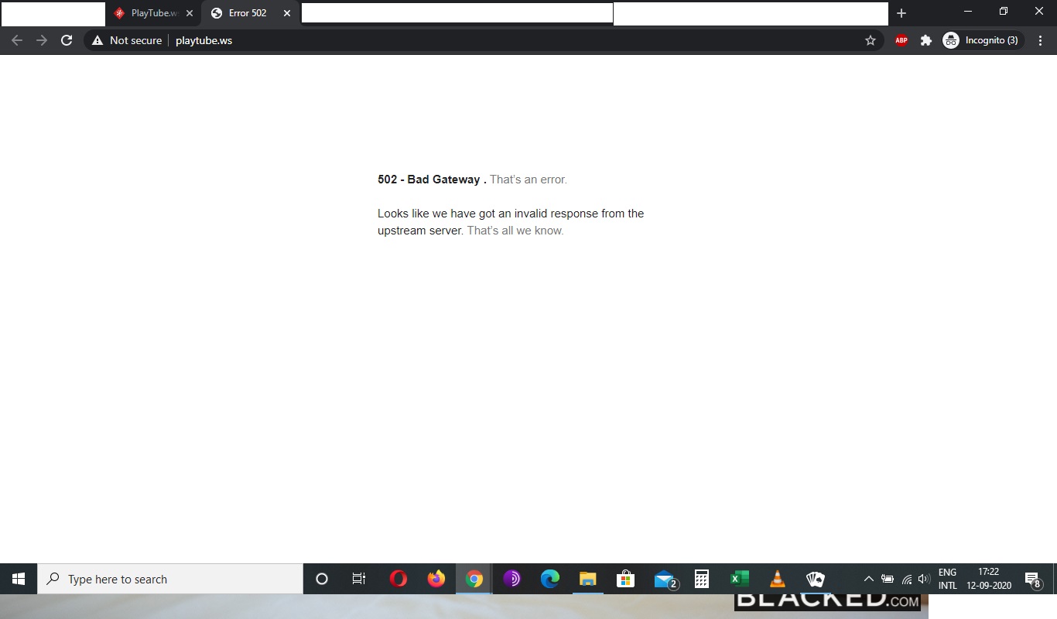Go back using the back arrow
1057x619 pixels.
17,40
